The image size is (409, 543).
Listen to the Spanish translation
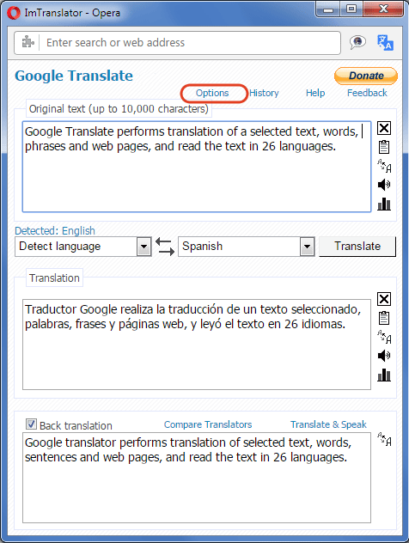tap(384, 356)
